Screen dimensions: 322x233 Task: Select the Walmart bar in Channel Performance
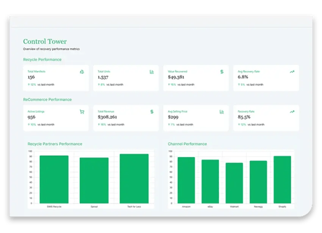pos(234,183)
